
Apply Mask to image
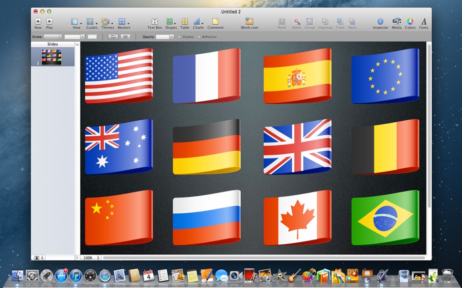point(282,23)
